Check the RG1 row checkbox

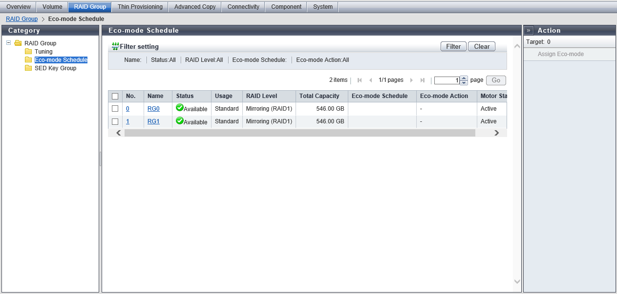(x=115, y=121)
